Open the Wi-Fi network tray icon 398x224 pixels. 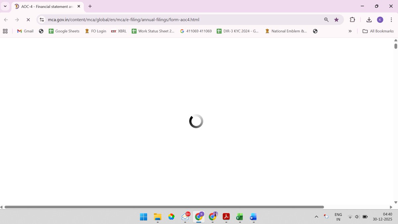click(350, 217)
